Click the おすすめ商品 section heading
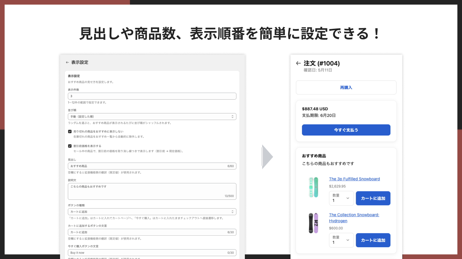Screen dimensions: 462x259 point(314,156)
